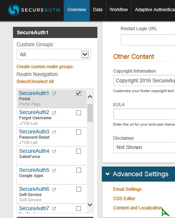Click Select/Unselect All link
The image size is (175, 218).
tap(35, 82)
